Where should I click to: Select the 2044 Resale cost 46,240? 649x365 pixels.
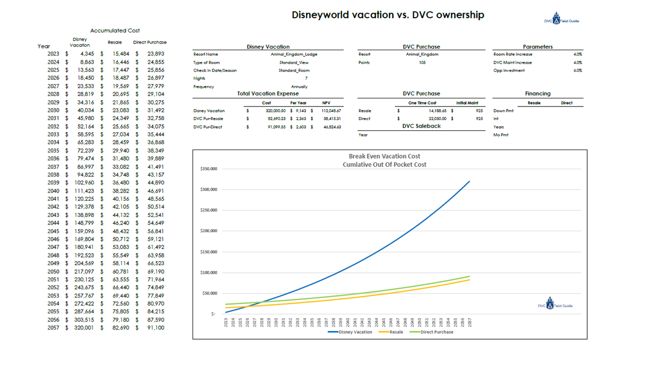(x=121, y=223)
